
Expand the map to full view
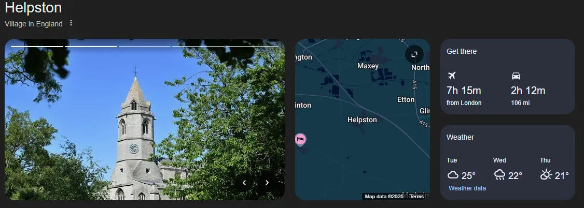coord(414,55)
